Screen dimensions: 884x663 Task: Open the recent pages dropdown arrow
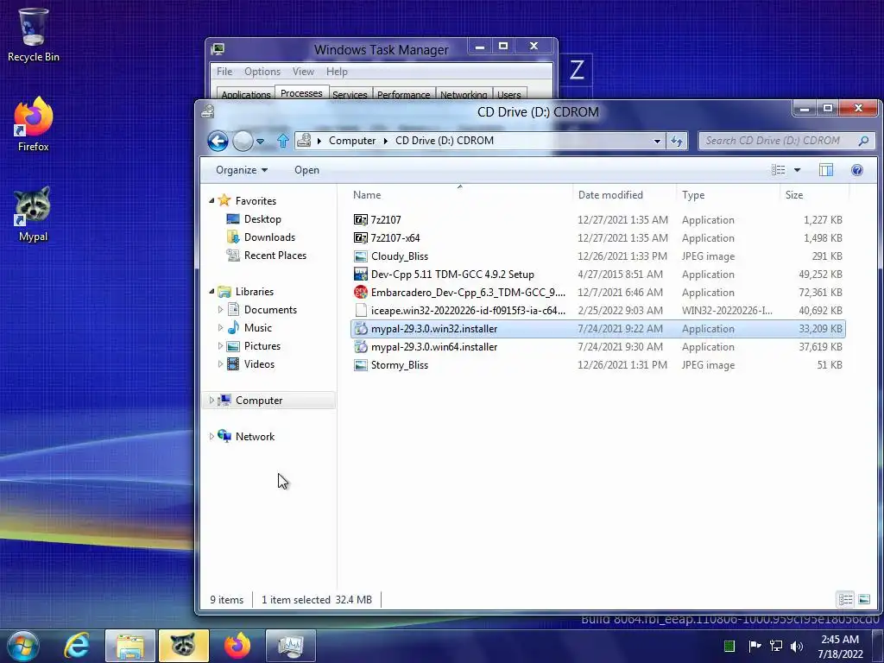[260, 142]
